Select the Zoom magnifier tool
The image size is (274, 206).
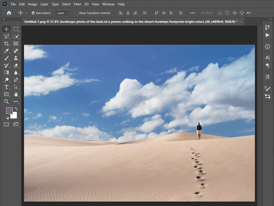pos(6,102)
